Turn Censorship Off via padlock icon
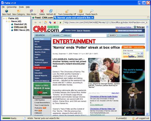 click(67, 11)
